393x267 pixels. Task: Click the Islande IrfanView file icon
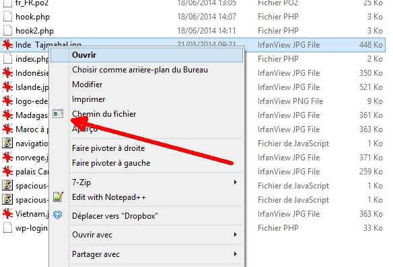(7, 87)
